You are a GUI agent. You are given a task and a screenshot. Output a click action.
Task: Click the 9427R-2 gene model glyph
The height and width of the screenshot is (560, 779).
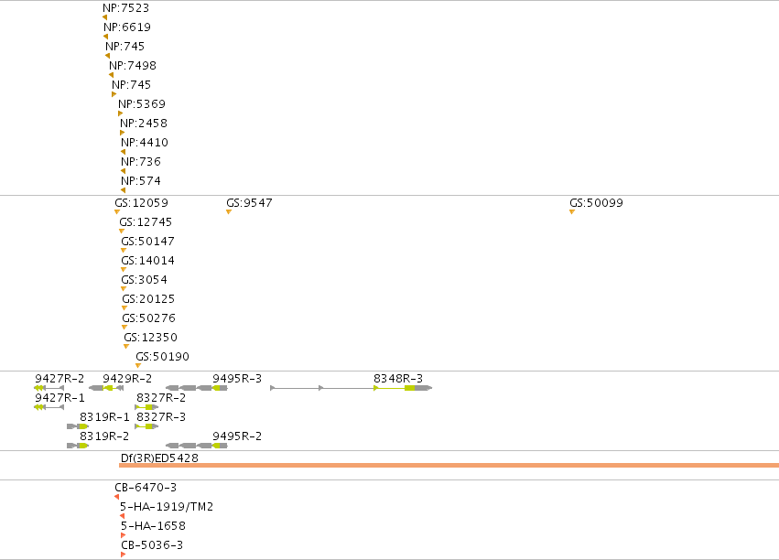[49, 388]
